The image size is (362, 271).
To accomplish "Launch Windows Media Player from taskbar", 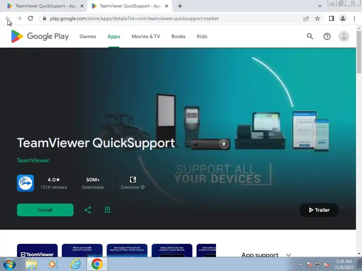I will pos(53,264).
